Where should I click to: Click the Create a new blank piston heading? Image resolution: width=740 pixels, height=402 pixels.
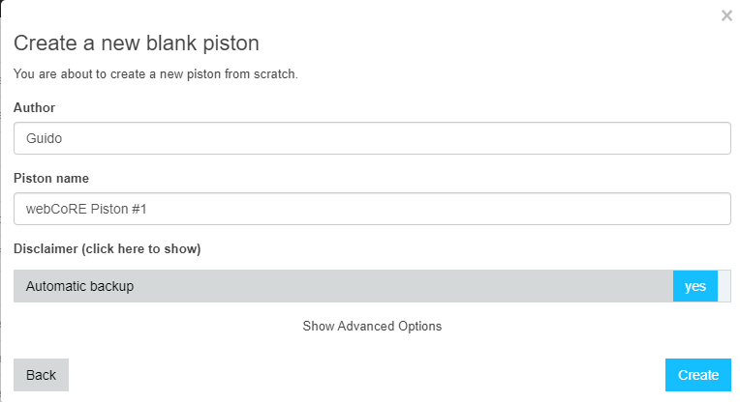point(137,43)
